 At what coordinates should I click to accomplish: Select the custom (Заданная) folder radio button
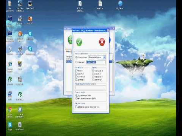[x=76, y=62]
